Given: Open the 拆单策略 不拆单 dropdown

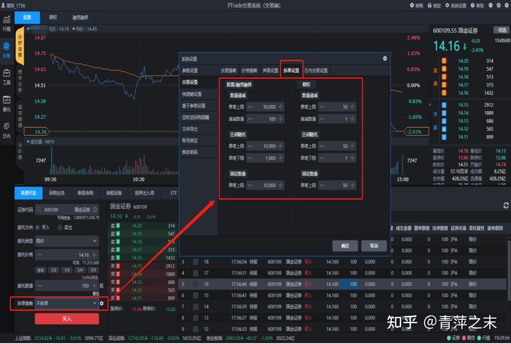Looking at the screenshot, I should tap(67, 303).
